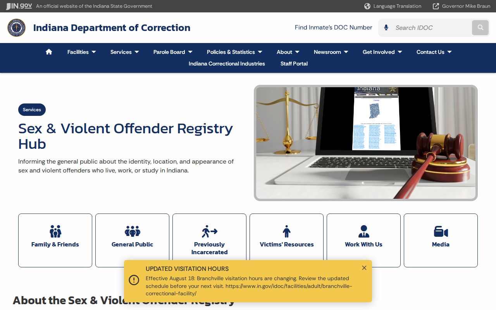Click the Sex & Violent Offender Registry Hub heading
This screenshot has width=496, height=310.
(x=126, y=136)
